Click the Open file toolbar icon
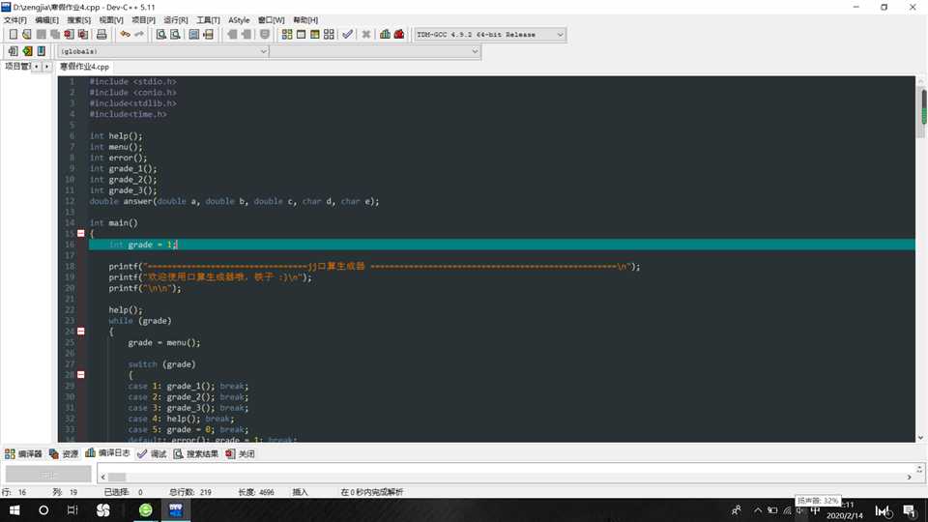Screen dimensions: 928x522 click(x=27, y=35)
